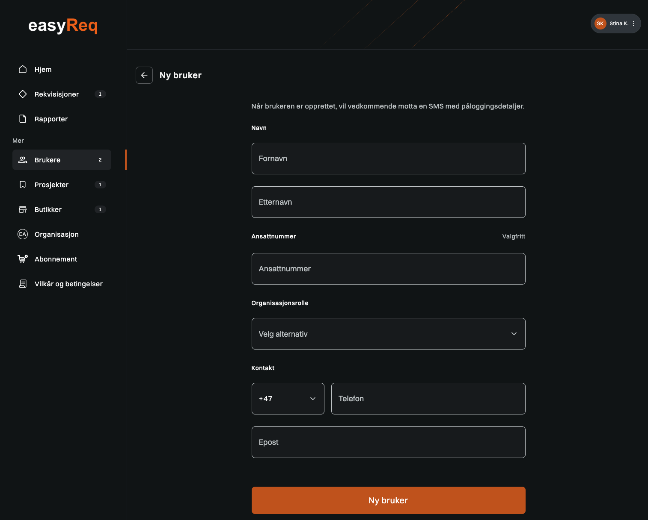
Task: Expand the Organisasjonsrolle dropdown
Action: tap(389, 334)
